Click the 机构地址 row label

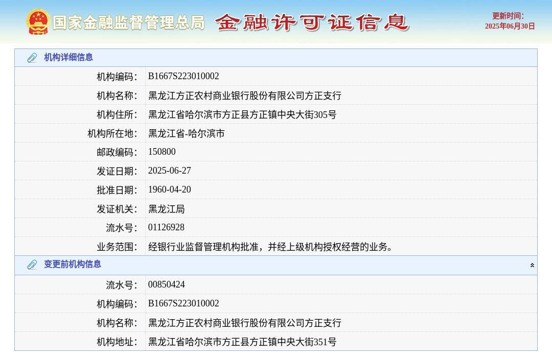(117, 342)
